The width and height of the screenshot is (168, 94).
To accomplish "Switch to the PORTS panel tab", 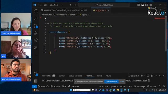I will pyautogui.click(x=99, y=76).
